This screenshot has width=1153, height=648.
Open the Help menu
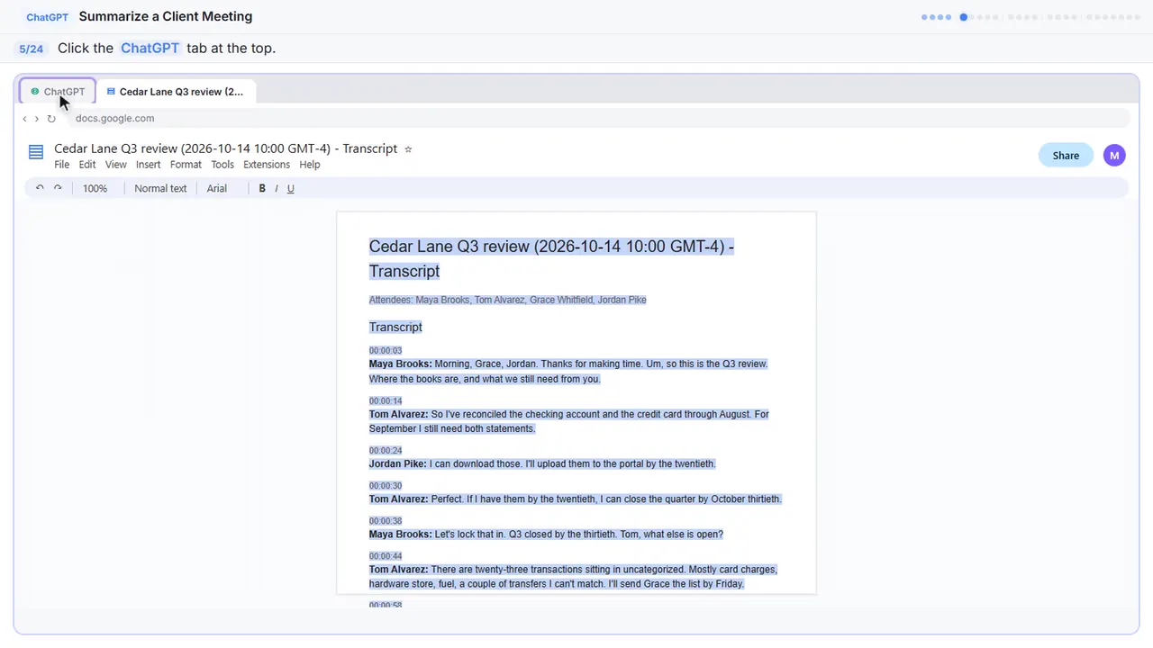[x=310, y=165]
